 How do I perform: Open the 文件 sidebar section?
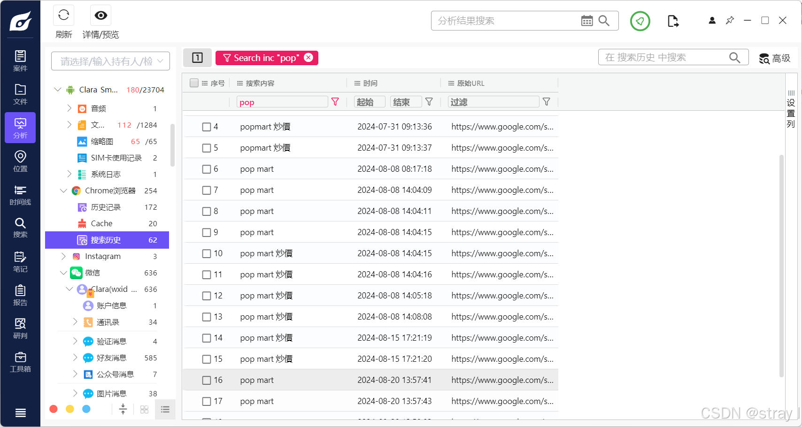[x=20, y=94]
